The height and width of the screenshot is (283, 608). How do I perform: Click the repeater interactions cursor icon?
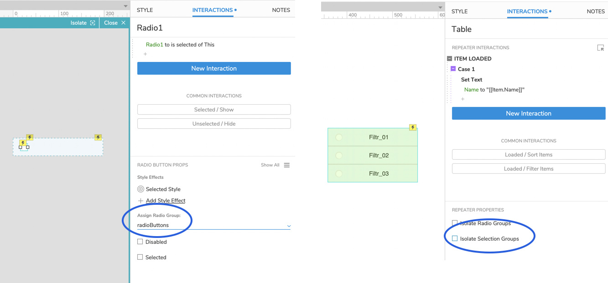pos(600,48)
